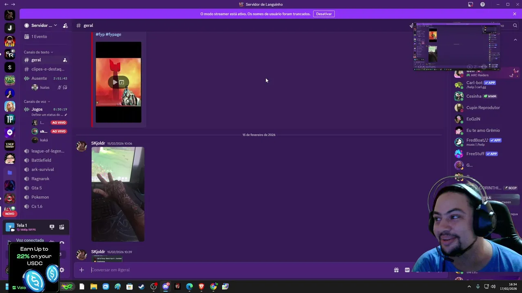This screenshot has width=522, height=293.
Task: Select user kaká in Jogos channel
Action: coord(44,140)
